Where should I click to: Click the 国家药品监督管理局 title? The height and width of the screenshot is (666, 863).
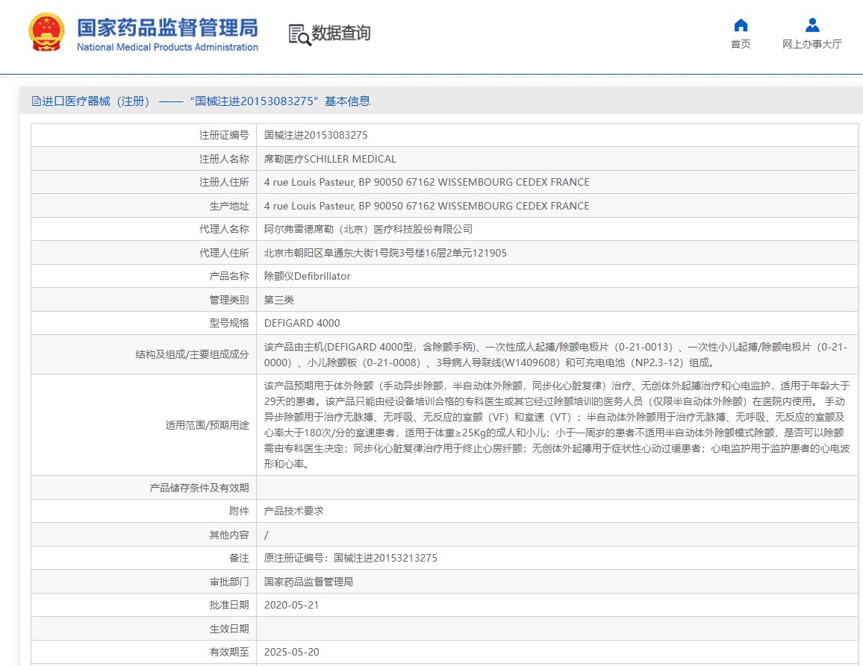coord(167,28)
